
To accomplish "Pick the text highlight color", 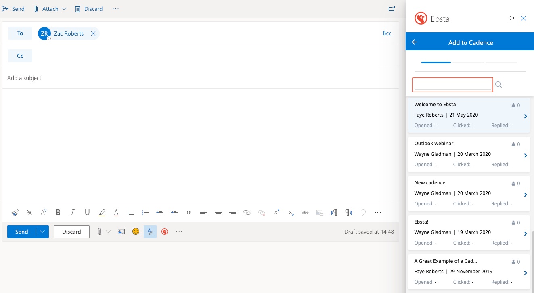I will pos(102,212).
